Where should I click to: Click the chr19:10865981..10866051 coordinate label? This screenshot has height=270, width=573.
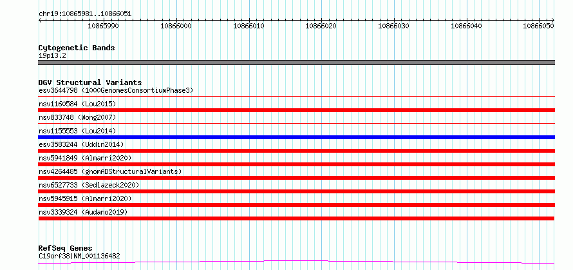[85, 14]
